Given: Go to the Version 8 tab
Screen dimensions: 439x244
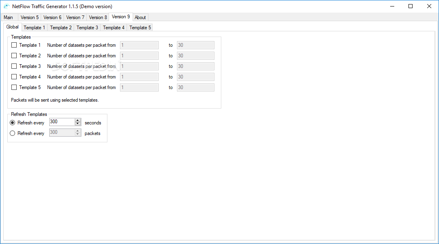Looking at the screenshot, I should [x=98, y=17].
